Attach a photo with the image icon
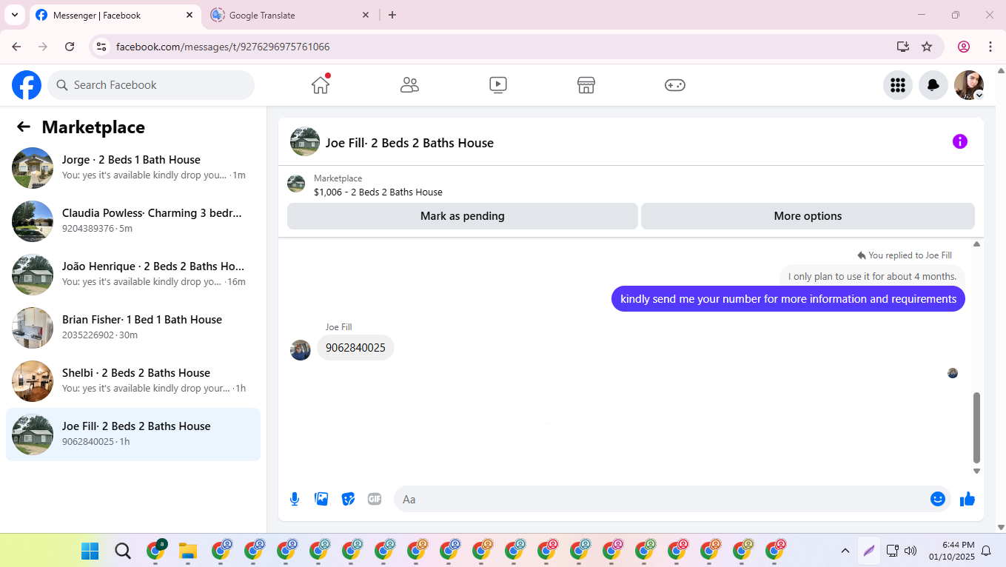This screenshot has height=567, width=1006. coord(321,499)
